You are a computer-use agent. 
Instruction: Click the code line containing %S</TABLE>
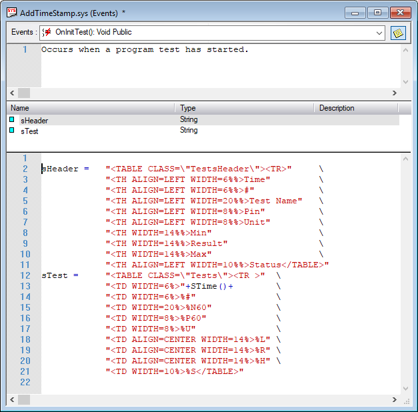175,371
